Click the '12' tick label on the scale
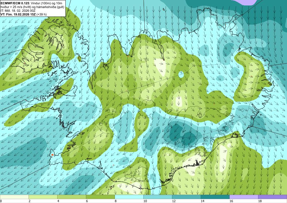 point(174,201)
